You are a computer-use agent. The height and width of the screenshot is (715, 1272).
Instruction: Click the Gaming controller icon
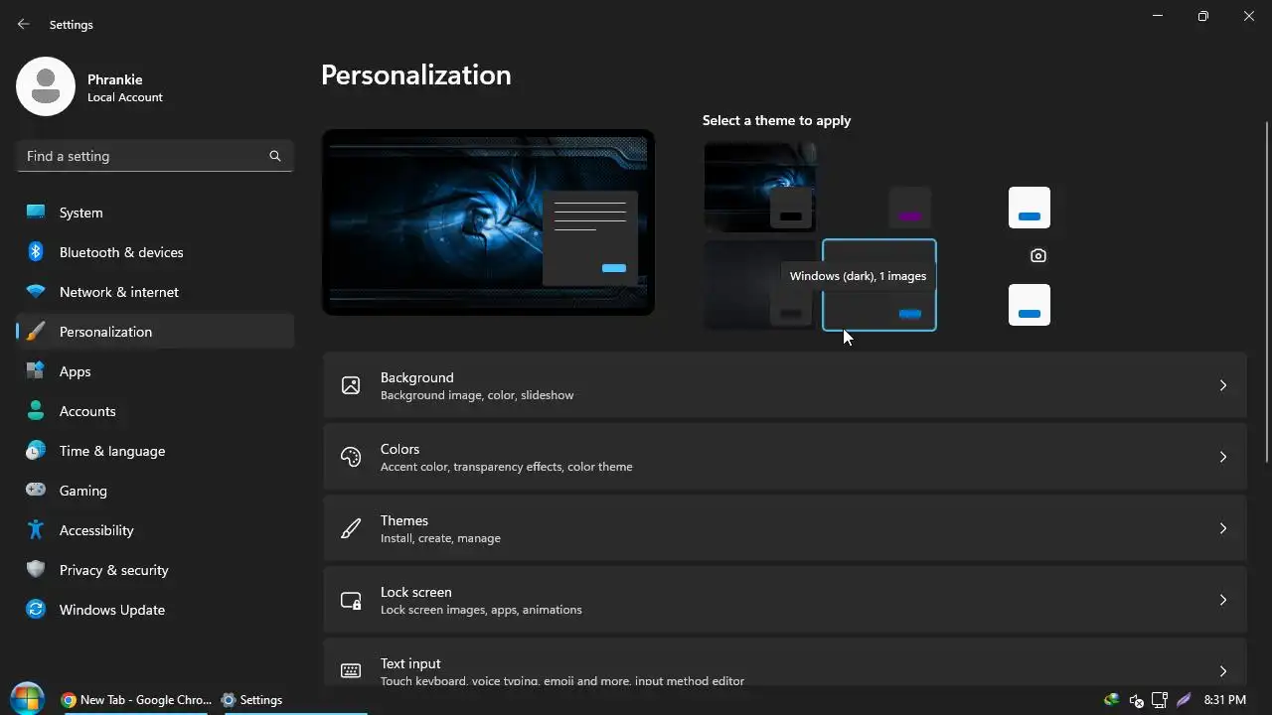pyautogui.click(x=36, y=491)
